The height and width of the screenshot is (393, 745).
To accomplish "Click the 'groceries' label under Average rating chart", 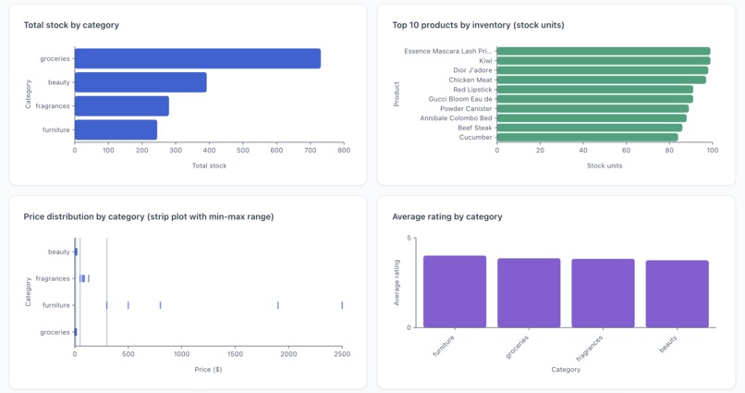I will (517, 347).
